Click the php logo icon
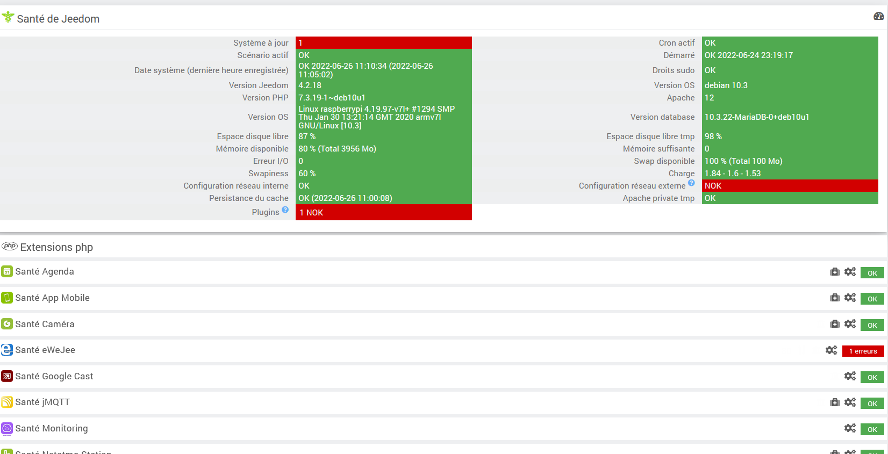This screenshot has width=888, height=454. pyautogui.click(x=10, y=246)
